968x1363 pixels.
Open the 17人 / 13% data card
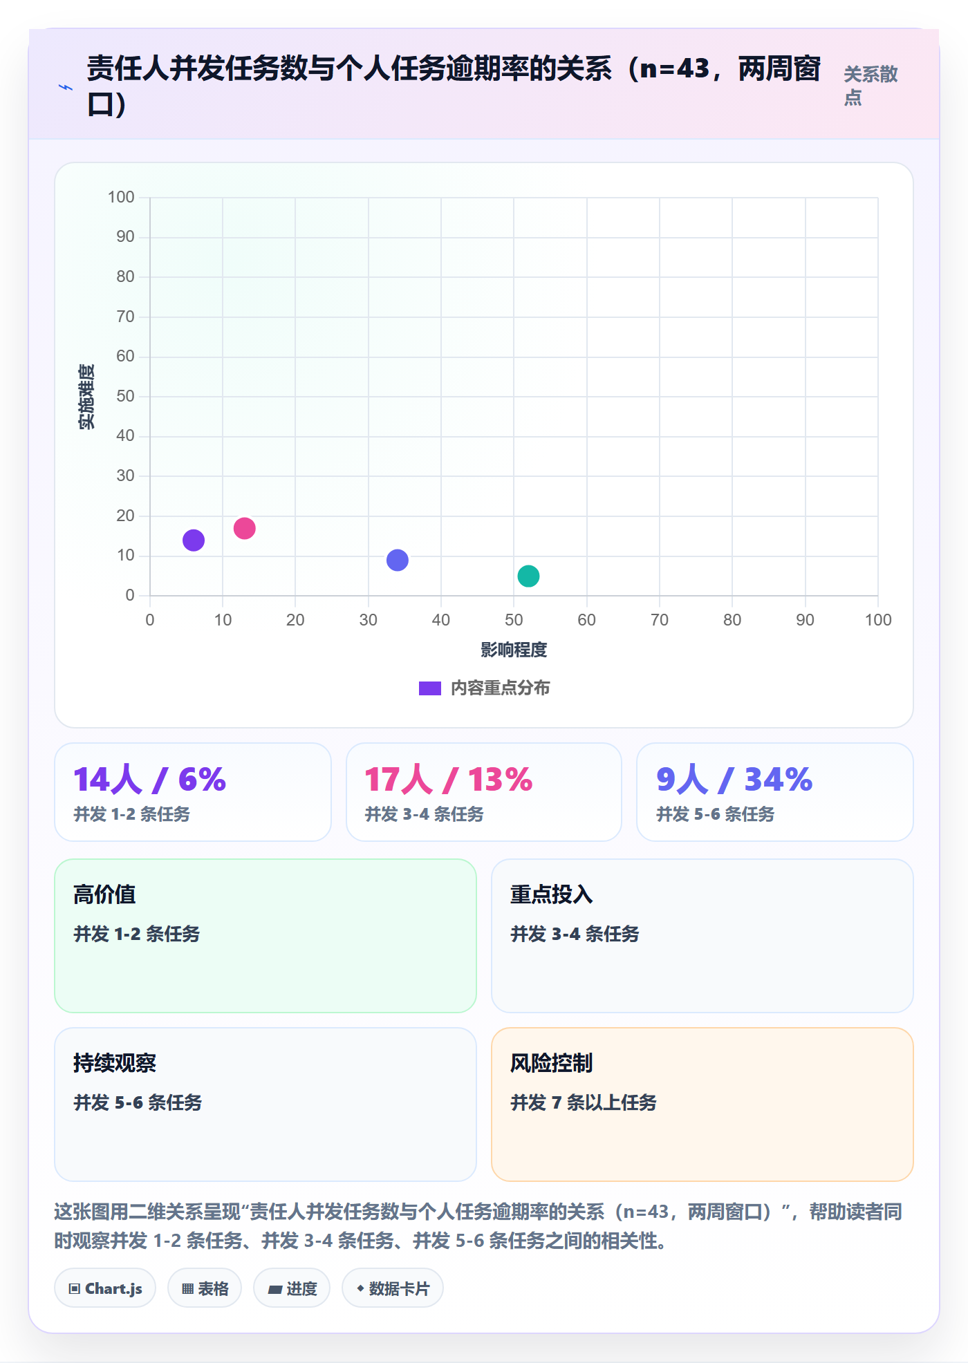pos(484,792)
